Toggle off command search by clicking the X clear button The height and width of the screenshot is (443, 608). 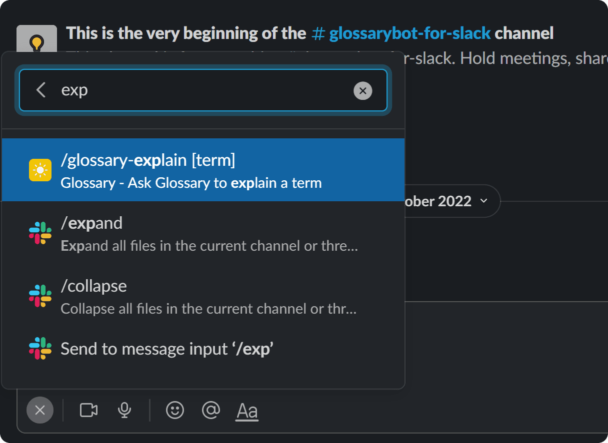[363, 90]
